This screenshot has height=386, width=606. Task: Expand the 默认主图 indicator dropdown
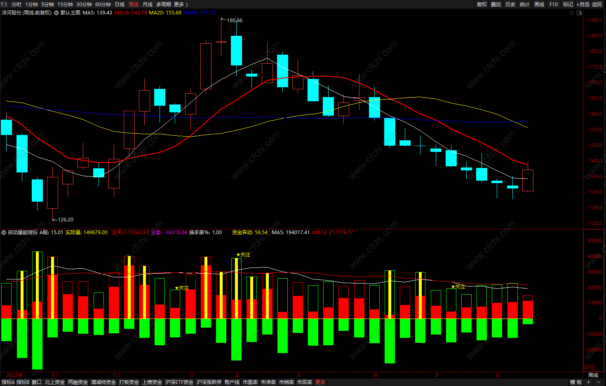click(56, 13)
